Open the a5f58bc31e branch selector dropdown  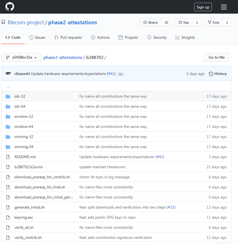[x=21, y=58]
